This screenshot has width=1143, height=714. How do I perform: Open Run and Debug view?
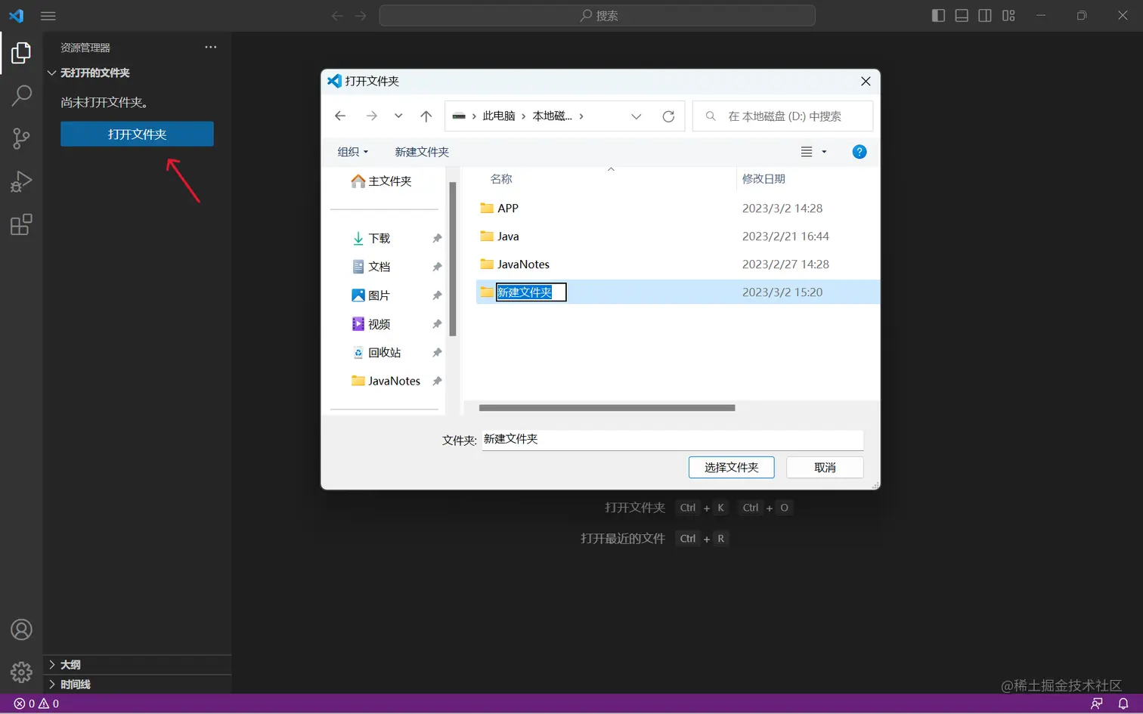tap(21, 181)
